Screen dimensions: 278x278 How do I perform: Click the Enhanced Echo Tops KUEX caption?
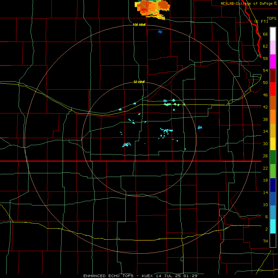[140, 276]
